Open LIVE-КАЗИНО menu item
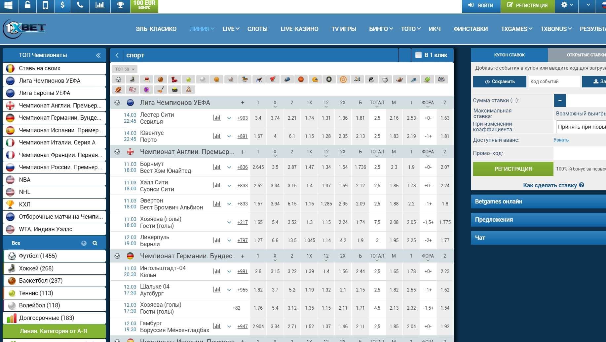The width and height of the screenshot is (606, 342). tap(299, 29)
